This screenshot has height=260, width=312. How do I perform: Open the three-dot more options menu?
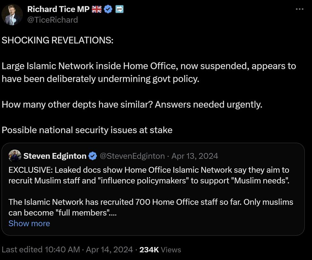pos(300,9)
